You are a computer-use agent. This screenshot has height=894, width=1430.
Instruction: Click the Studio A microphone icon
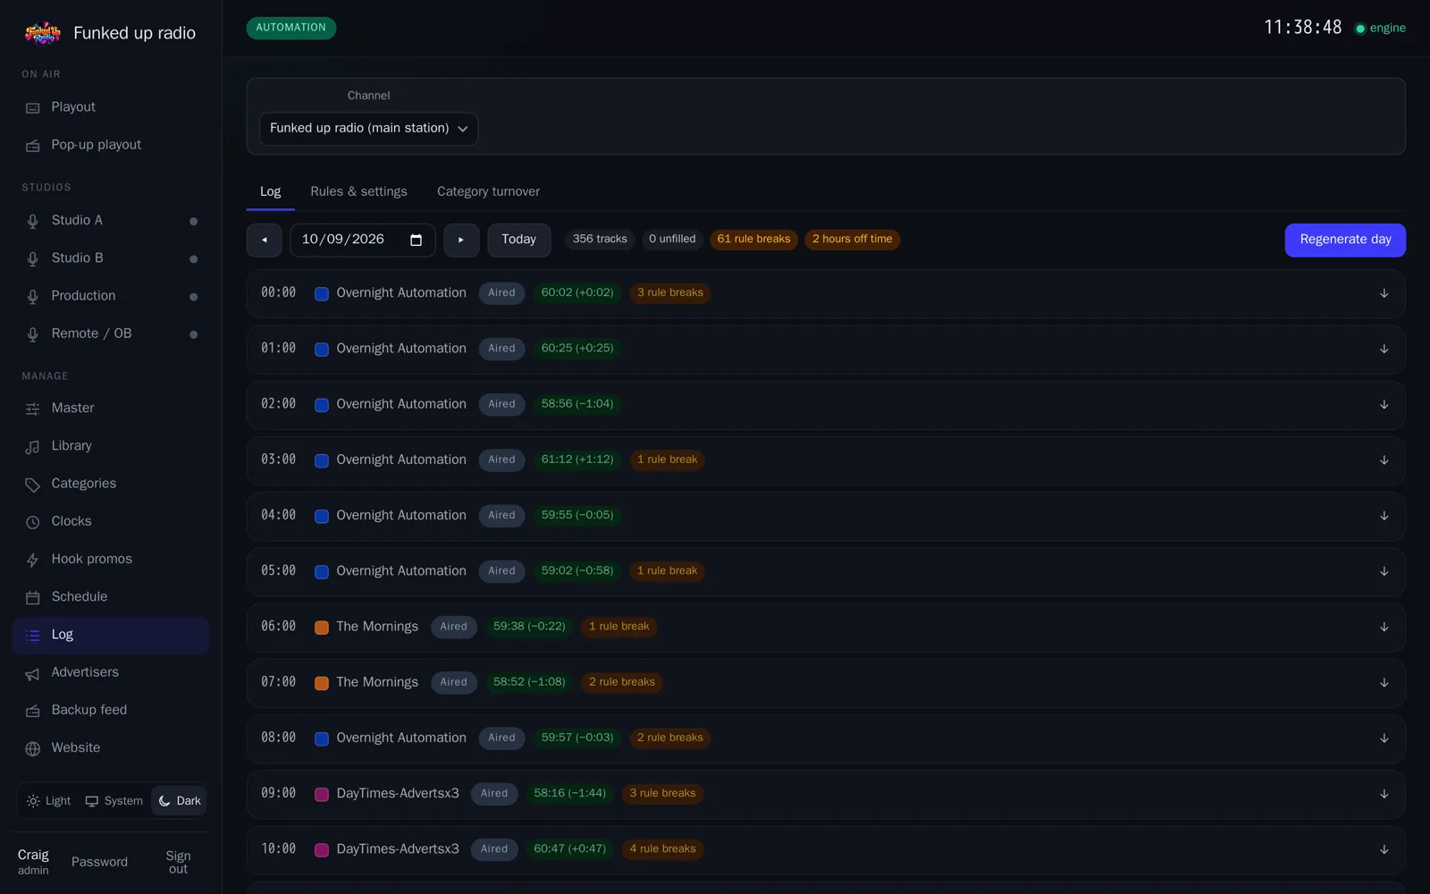coord(33,221)
